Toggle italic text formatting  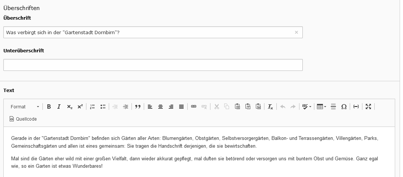pyautogui.click(x=59, y=107)
